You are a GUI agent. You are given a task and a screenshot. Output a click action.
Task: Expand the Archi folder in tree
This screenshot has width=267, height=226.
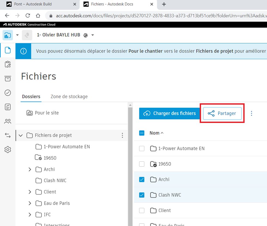[x=30, y=169]
